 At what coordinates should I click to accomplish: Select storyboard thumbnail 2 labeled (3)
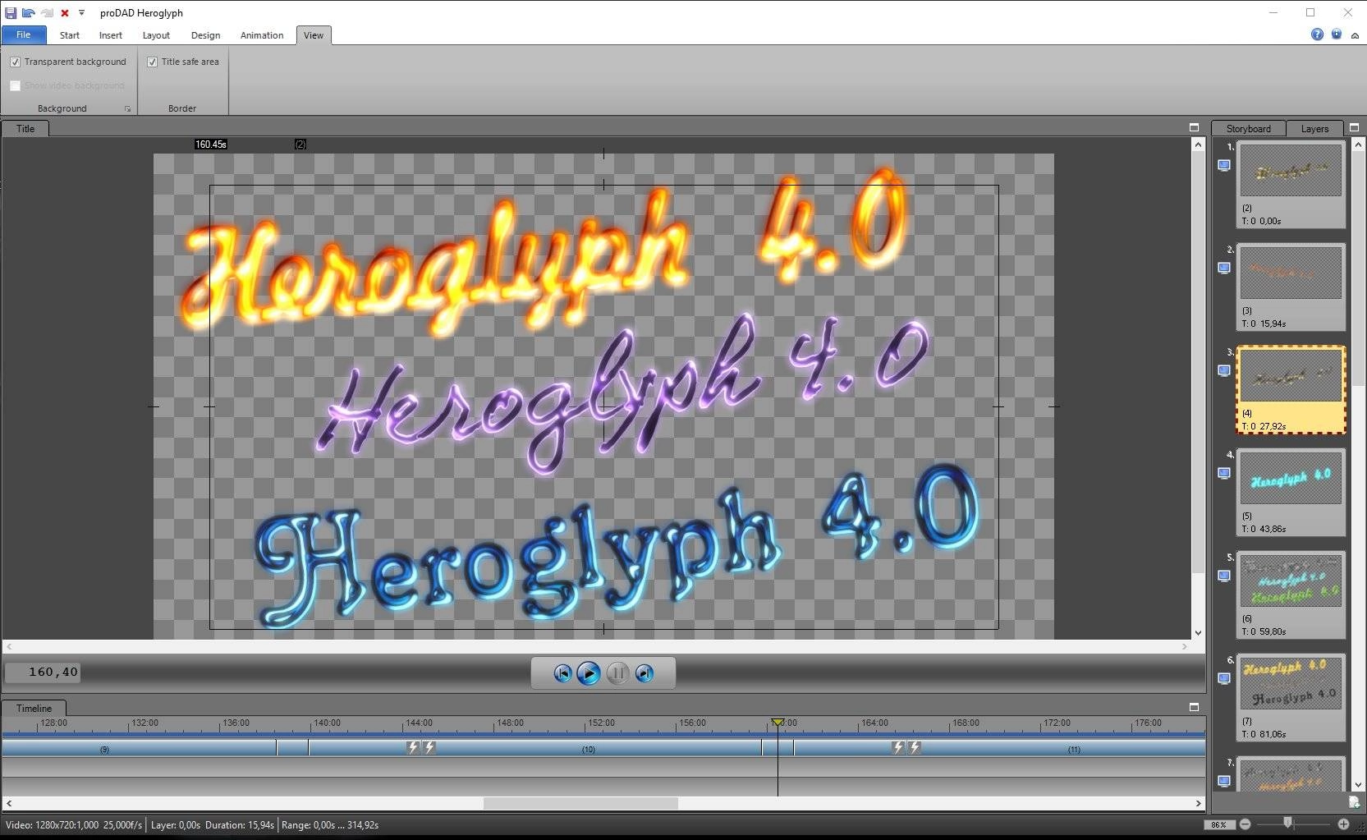(x=1291, y=287)
